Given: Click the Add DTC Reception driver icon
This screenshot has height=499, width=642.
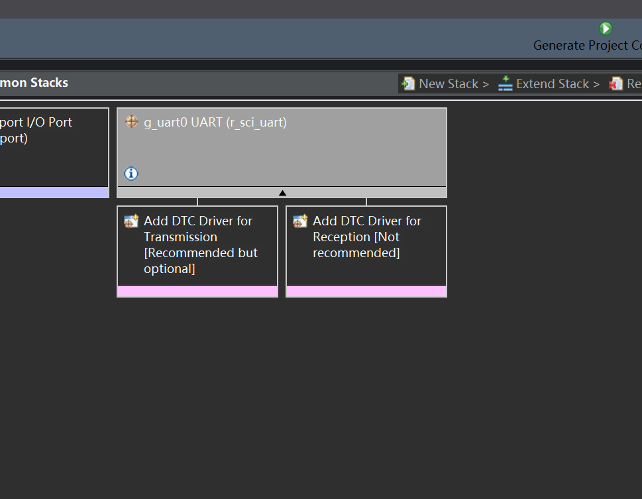Looking at the screenshot, I should pos(300,221).
